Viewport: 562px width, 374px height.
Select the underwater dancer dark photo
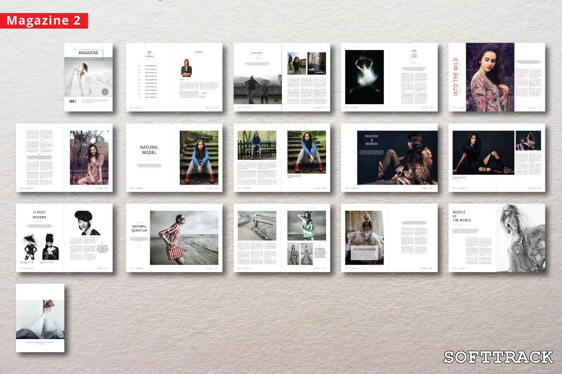click(364, 77)
